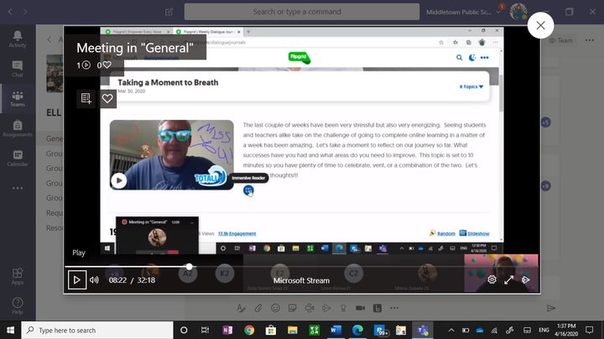Screen dimensions: 604x339
Task: Insert an emoji in compose bar
Action: tap(275, 308)
